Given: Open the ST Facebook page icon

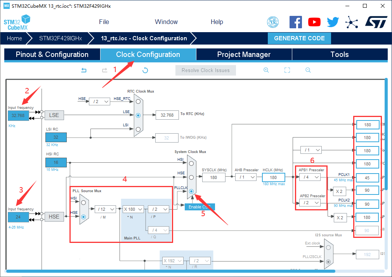Looking at the screenshot, I should point(296,22).
